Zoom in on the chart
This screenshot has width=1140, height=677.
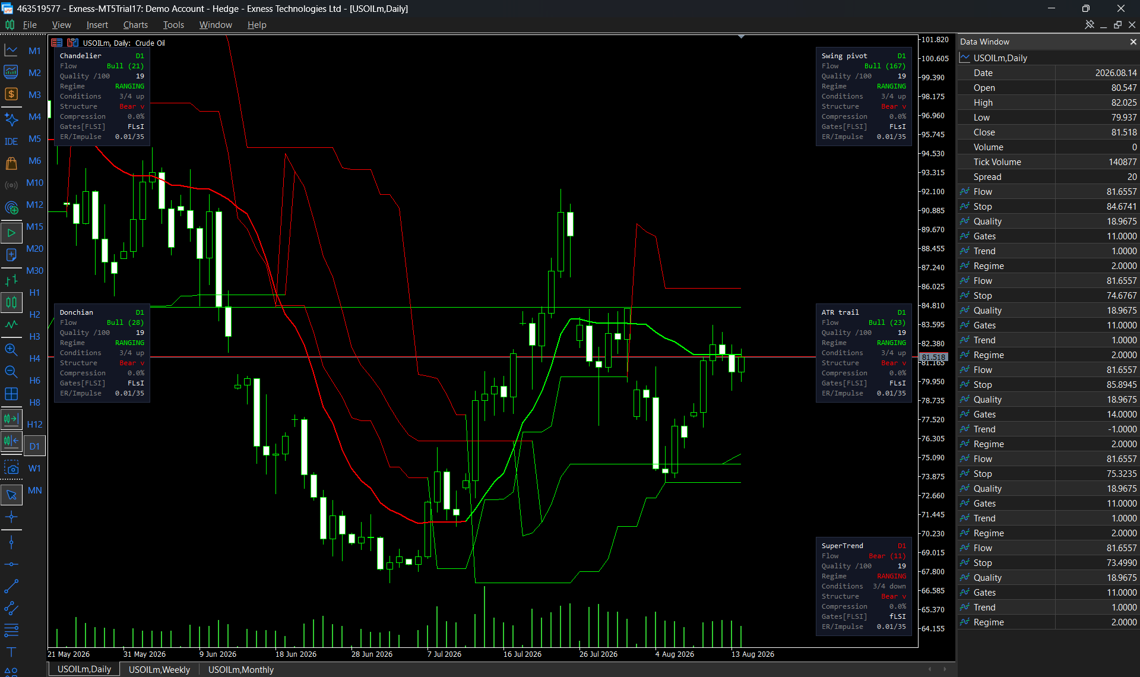coord(11,350)
